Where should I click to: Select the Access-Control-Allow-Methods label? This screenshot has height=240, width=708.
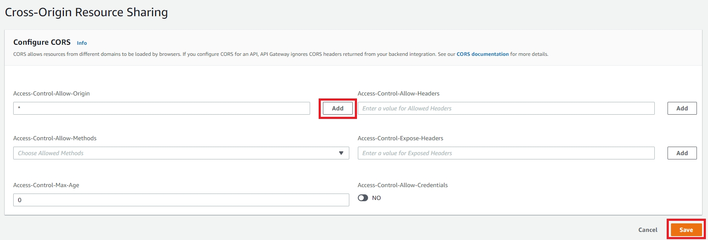(x=55, y=138)
